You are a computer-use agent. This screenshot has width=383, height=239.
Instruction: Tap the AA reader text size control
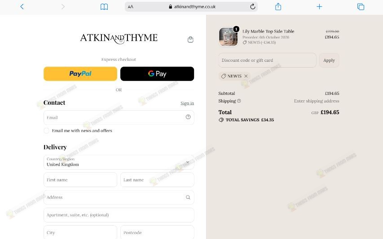tap(131, 7)
